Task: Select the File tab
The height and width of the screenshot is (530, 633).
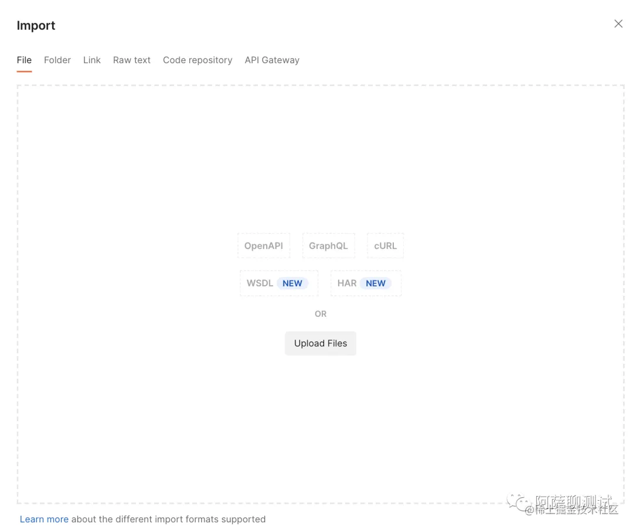Action: pos(24,60)
